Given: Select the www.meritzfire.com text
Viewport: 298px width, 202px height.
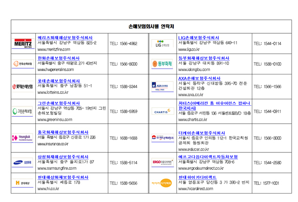Looking at the screenshot, I should tap(54, 49).
